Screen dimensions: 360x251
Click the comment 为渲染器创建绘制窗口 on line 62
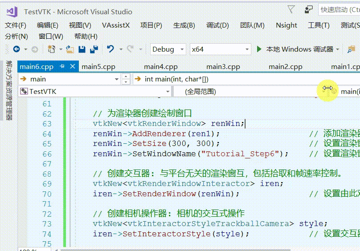pyautogui.click(x=149, y=113)
